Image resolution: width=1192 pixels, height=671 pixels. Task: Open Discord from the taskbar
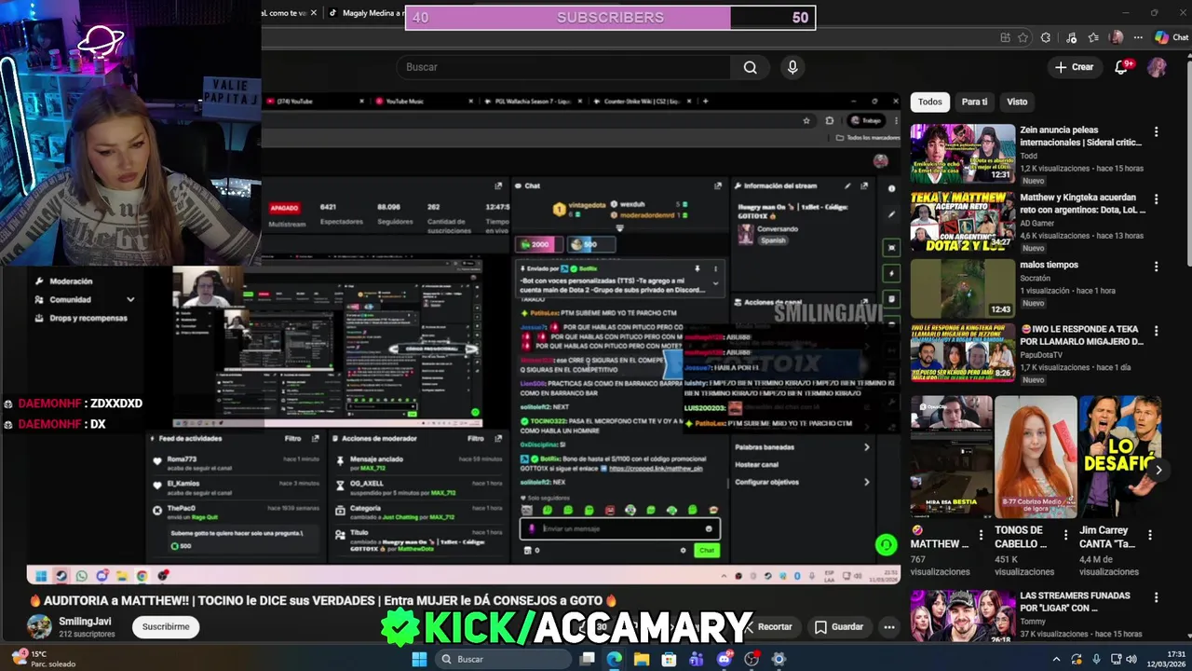(x=724, y=659)
